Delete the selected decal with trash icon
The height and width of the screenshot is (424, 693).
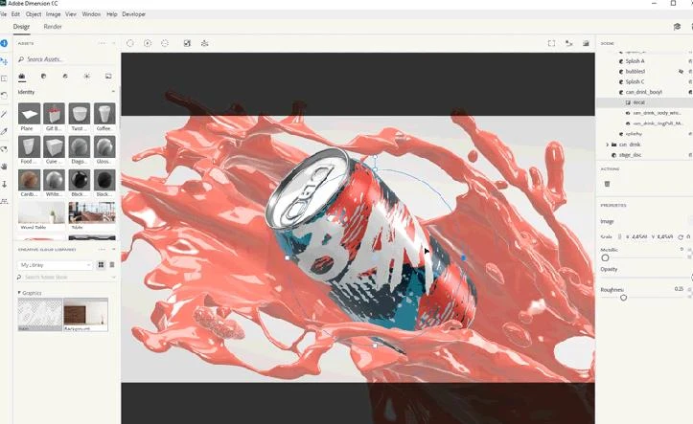pyautogui.click(x=607, y=184)
